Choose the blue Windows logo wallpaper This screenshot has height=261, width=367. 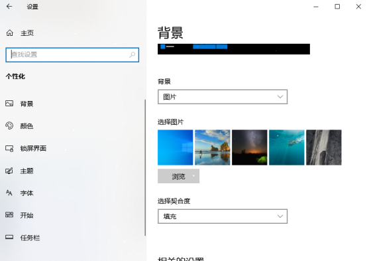click(176, 147)
